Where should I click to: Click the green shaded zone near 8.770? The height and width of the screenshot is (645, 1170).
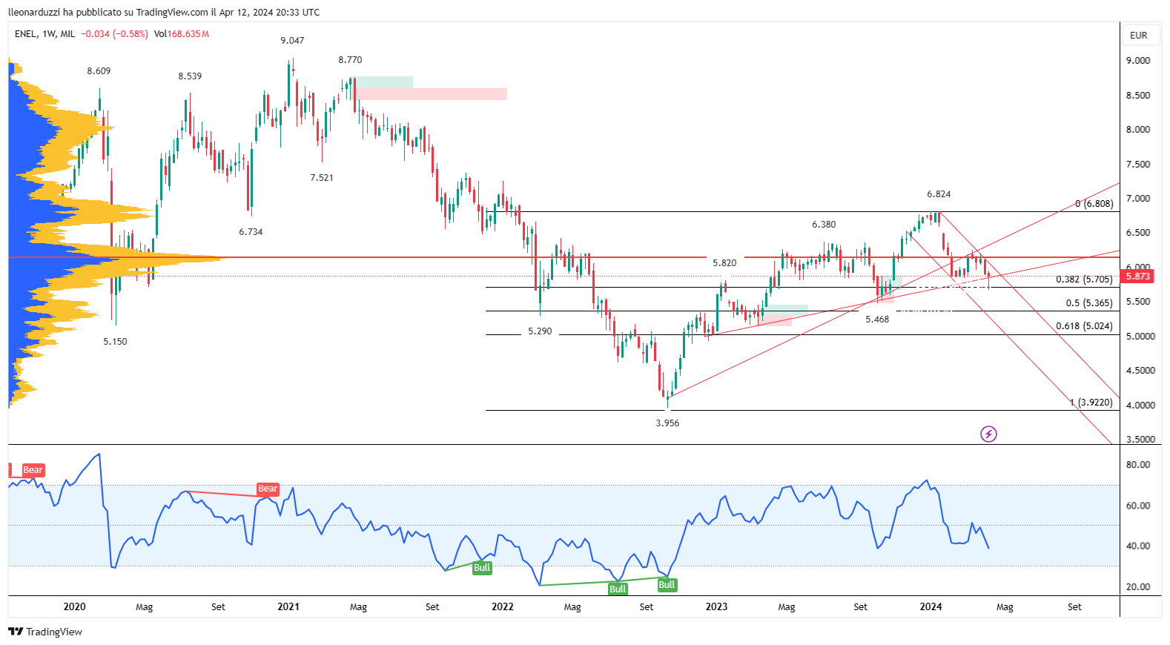click(384, 82)
